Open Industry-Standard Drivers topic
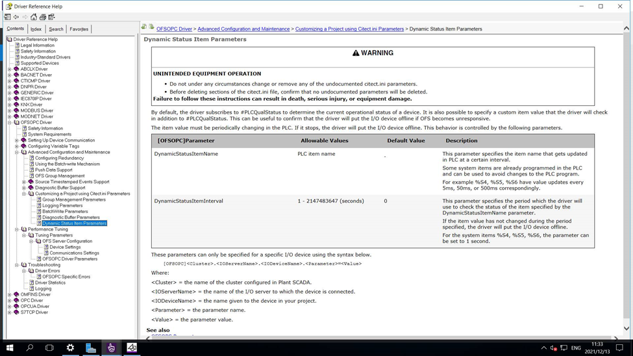 (45, 57)
